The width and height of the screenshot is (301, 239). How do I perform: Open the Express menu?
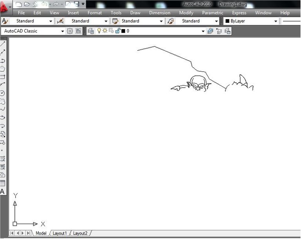tap(239, 13)
